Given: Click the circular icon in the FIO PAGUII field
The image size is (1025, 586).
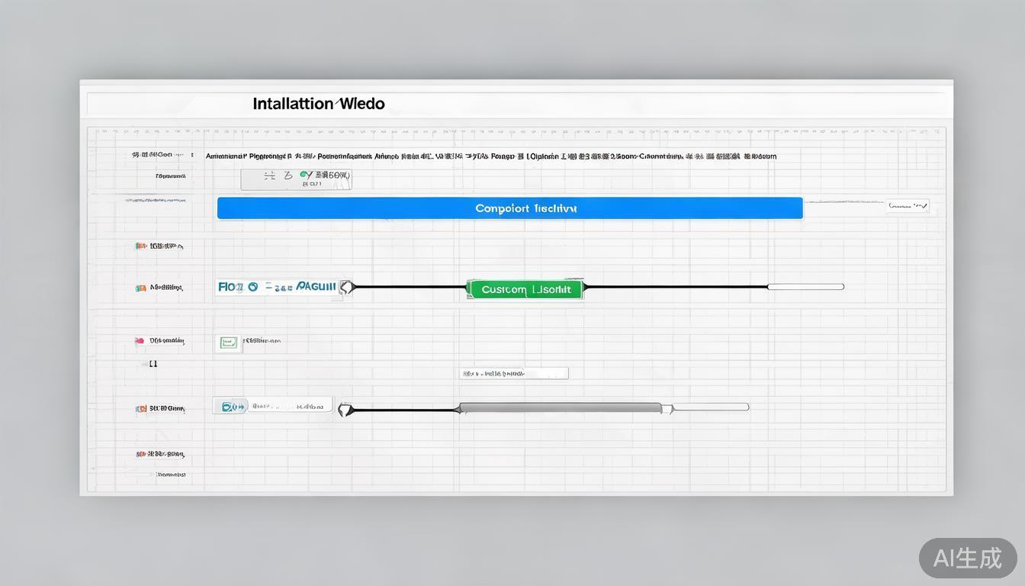Looking at the screenshot, I should (x=252, y=287).
